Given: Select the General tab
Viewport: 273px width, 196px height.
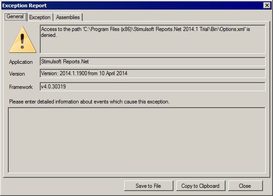Looking at the screenshot, I should click(x=16, y=16).
